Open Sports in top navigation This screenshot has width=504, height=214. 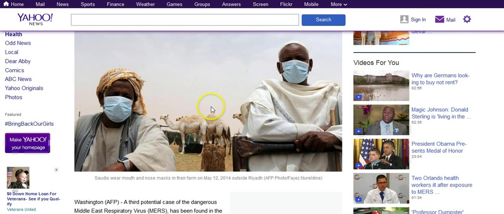click(88, 4)
